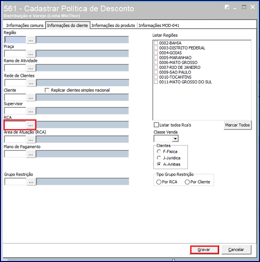Open Plano de Pagamento lookup button
The height and width of the screenshot is (262, 260).
(x=31, y=154)
